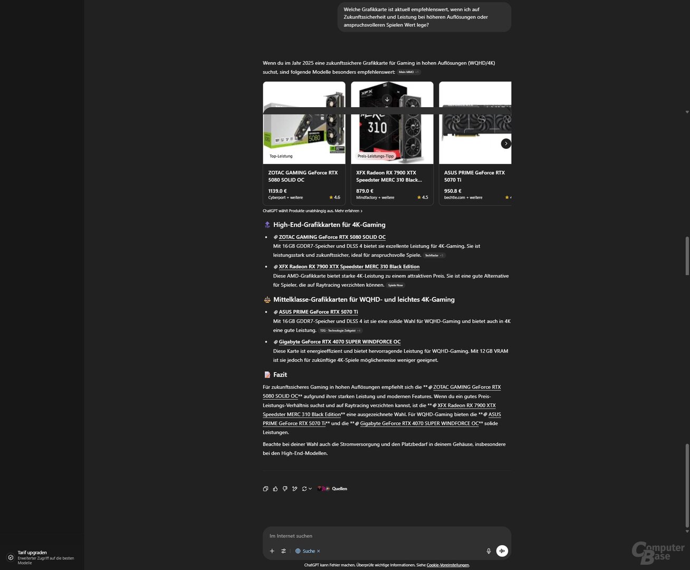
Task: Click 'High-End-Grafikkarten für 4K-Gaming' heading
Action: pos(329,225)
